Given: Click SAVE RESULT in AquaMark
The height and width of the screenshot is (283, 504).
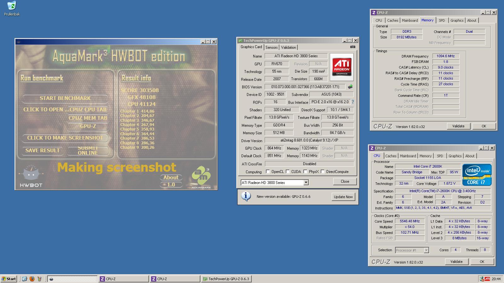Looking at the screenshot, I should click(x=43, y=150).
